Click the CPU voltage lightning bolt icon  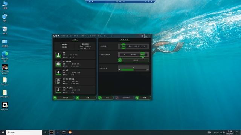coord(58,72)
